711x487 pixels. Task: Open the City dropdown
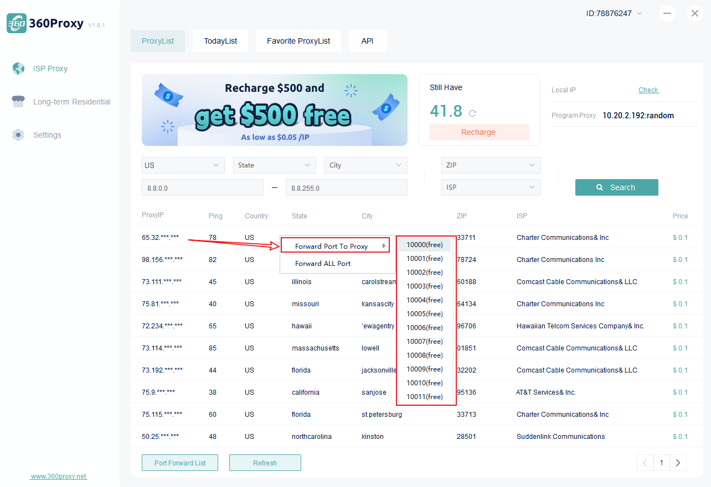pyautogui.click(x=366, y=165)
